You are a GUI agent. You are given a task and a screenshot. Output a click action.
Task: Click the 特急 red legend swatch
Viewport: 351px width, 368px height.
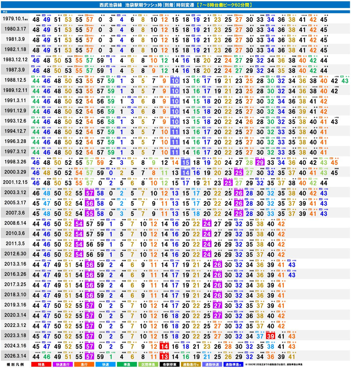click(41, 365)
